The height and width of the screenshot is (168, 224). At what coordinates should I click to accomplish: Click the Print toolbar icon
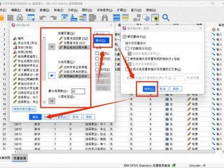[x=20, y=18]
